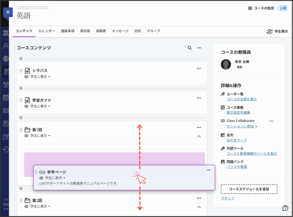
Task: Collapse the 第2回 folder chevron
Action: coord(199,207)
